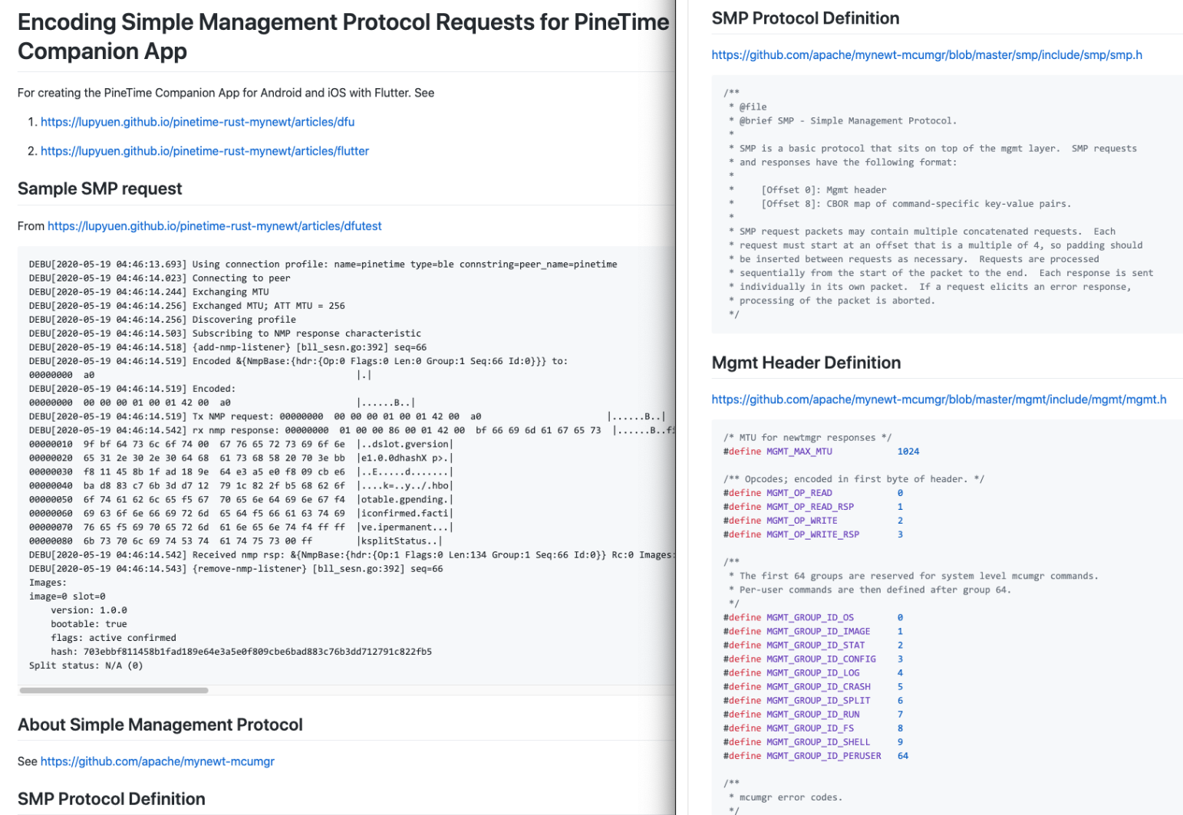
Task: Click the MGMT_OP_WRITE_RSP define
Action: point(812,534)
